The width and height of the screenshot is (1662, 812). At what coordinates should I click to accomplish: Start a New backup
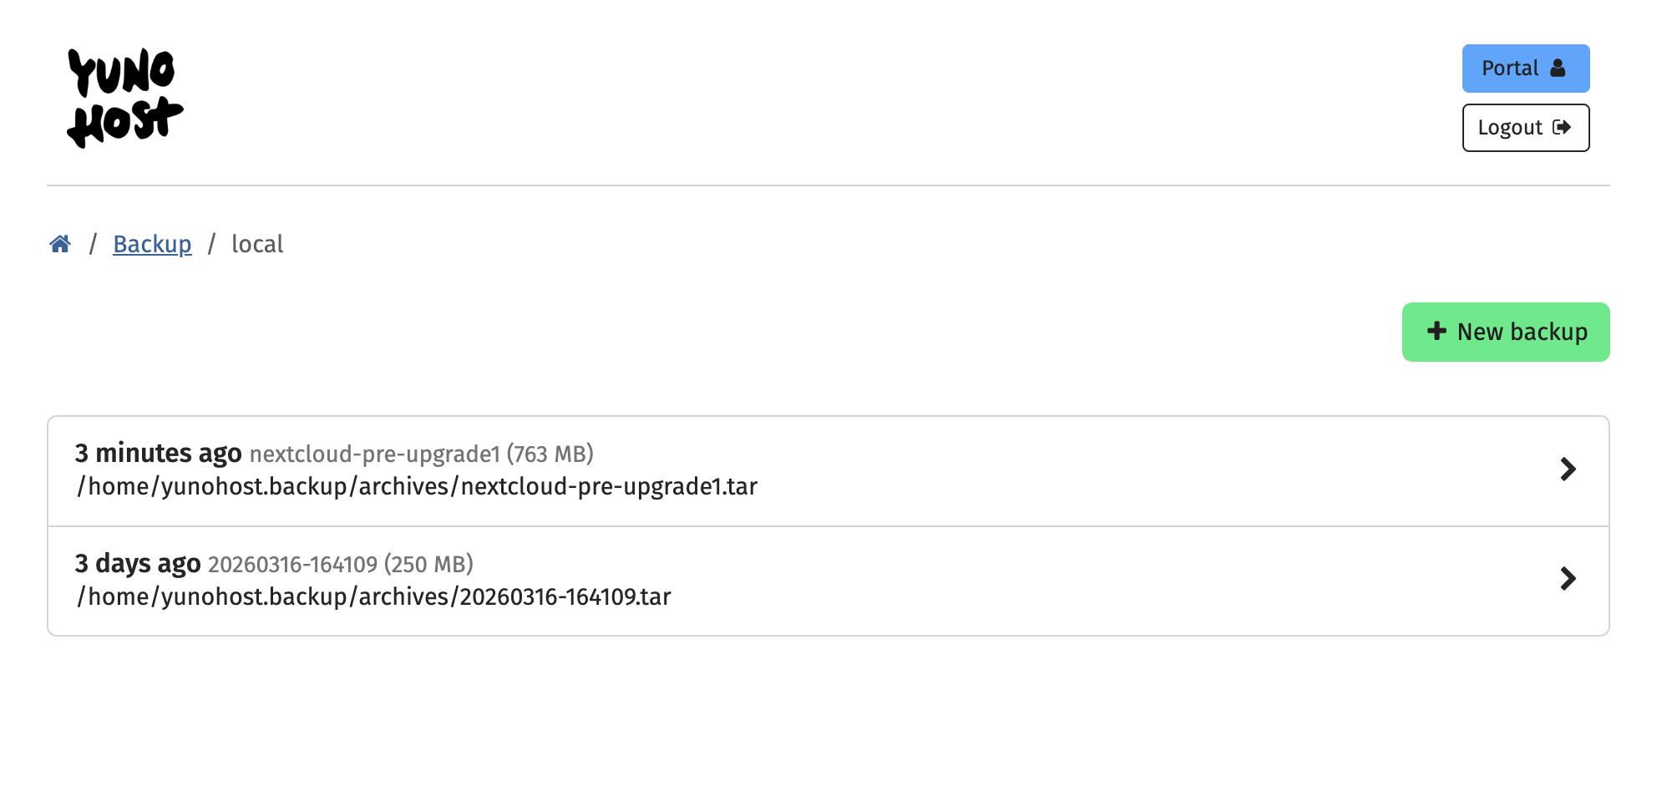pos(1506,332)
